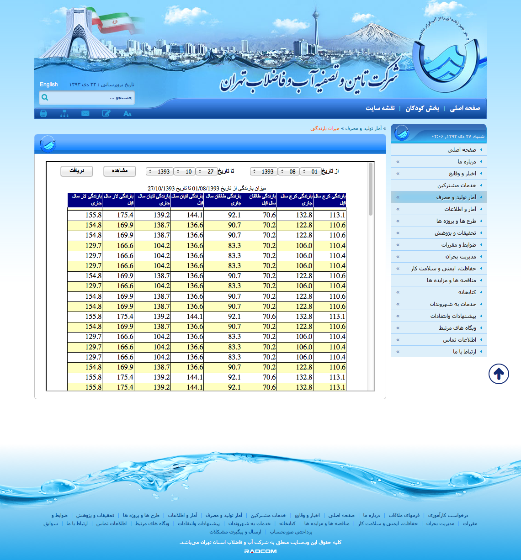Expand sidebar item طرح ها و پروژه ها

439,221
